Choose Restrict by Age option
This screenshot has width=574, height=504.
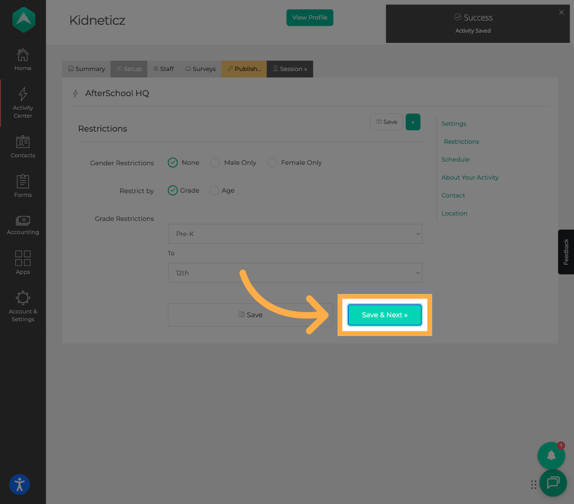click(214, 190)
